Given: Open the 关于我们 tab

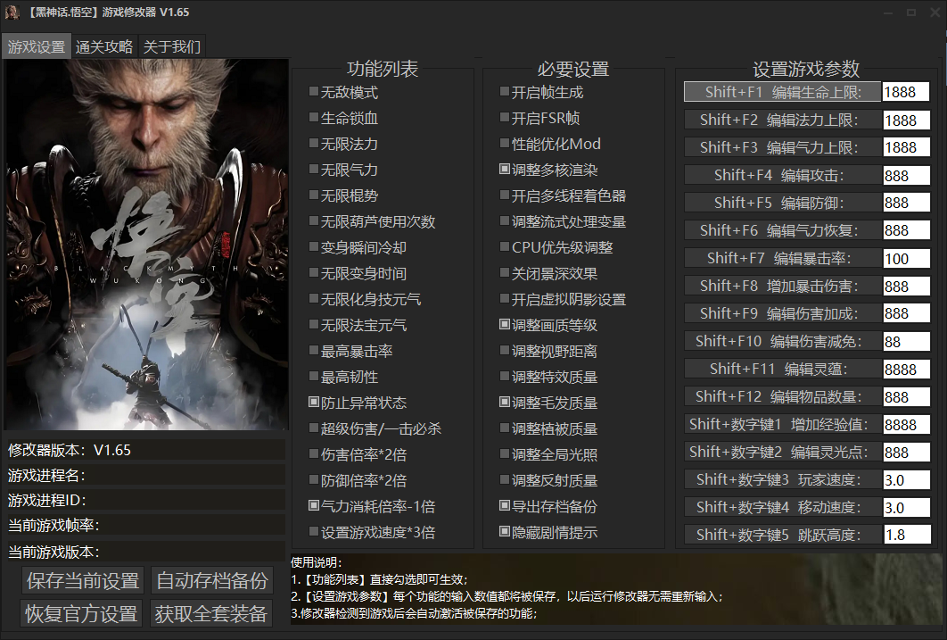Looking at the screenshot, I should tap(172, 46).
